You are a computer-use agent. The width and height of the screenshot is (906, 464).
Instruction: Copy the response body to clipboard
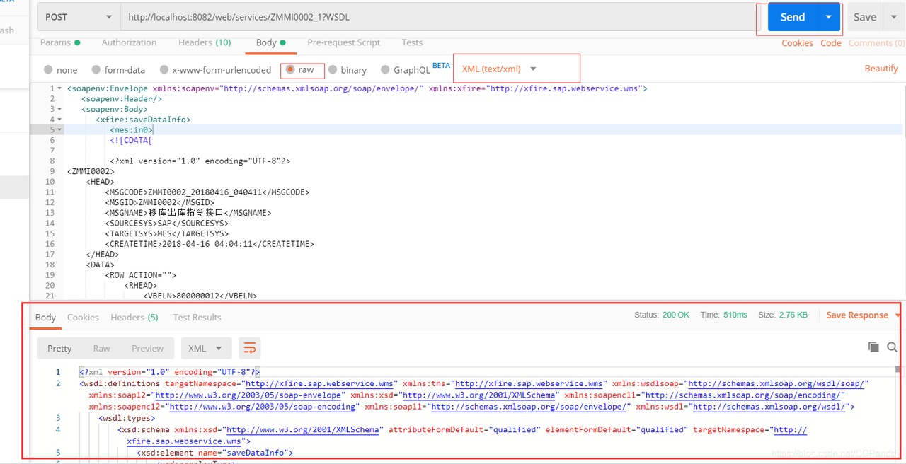click(x=875, y=347)
